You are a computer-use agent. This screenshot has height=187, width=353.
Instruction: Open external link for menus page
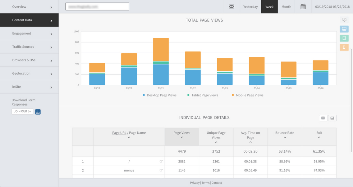click(x=161, y=170)
